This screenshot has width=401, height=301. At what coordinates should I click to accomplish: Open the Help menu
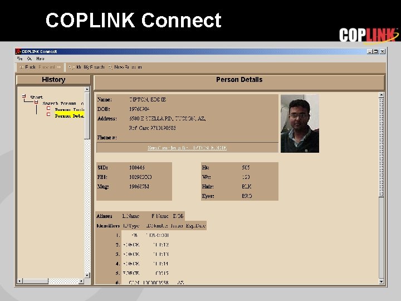[40, 59]
